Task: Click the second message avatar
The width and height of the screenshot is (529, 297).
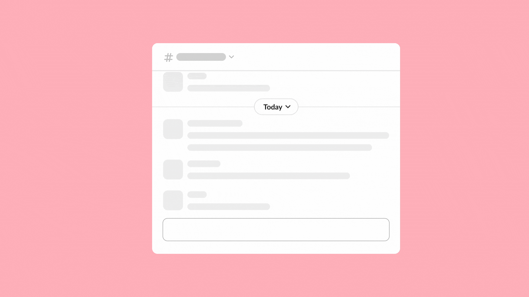Action: click(x=173, y=129)
